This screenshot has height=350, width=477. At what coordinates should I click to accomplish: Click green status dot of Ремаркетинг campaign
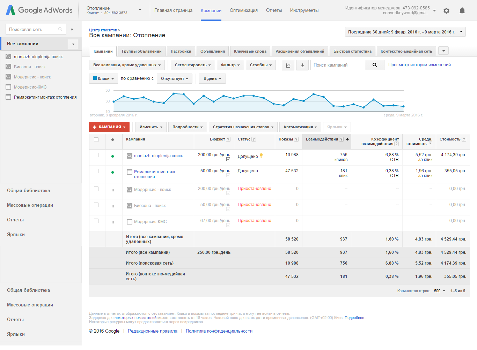point(112,172)
